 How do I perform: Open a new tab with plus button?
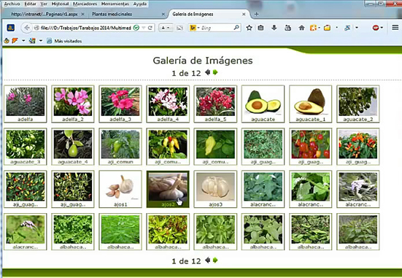(x=256, y=14)
